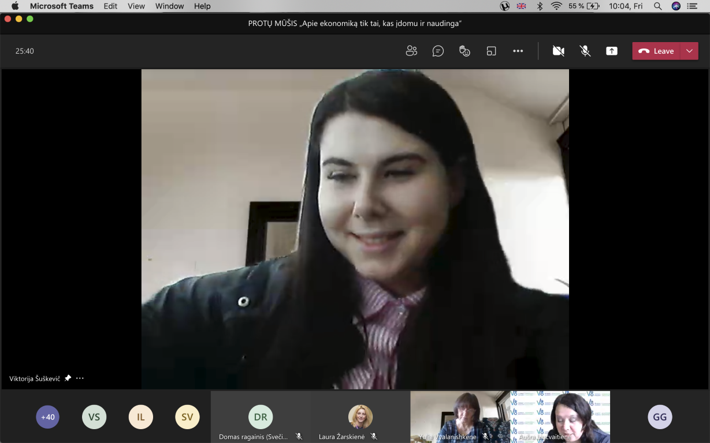Unpin Viktorija Šuškevič with the pin icon
The height and width of the screenshot is (443, 710).
pos(68,378)
